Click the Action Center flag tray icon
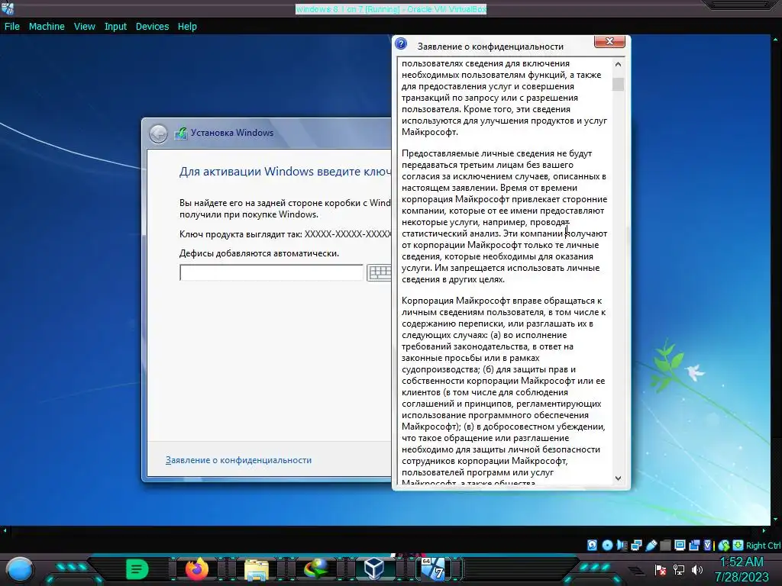The image size is (782, 586). tap(661, 569)
